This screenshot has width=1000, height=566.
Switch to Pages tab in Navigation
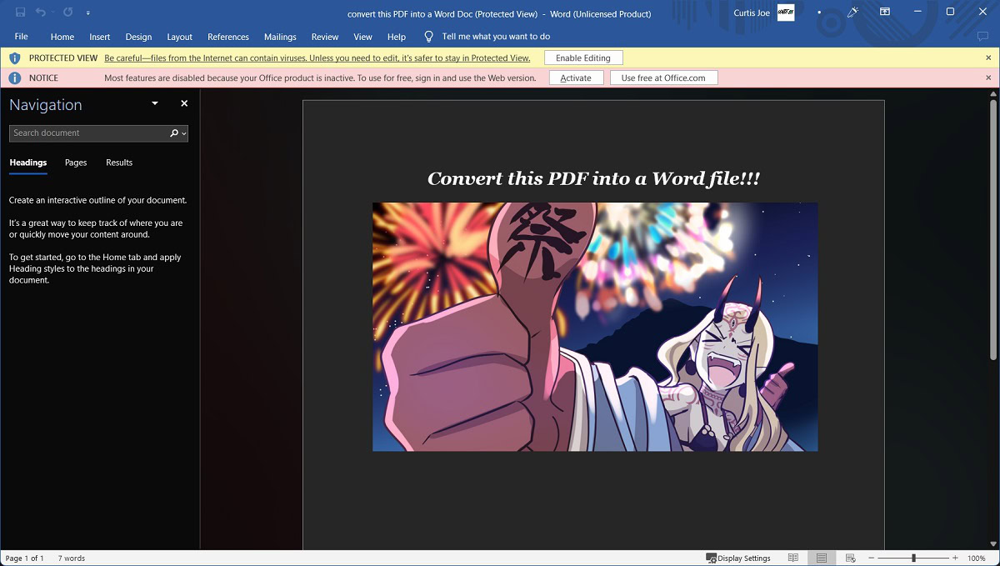click(x=76, y=163)
